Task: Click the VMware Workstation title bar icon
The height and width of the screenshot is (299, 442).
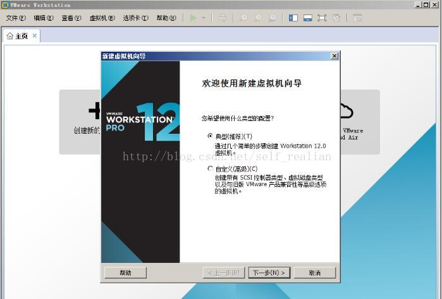Action: click(x=5, y=5)
